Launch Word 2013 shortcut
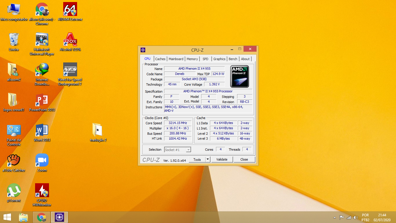Screen dimensions: 396x223 click(x=42, y=133)
